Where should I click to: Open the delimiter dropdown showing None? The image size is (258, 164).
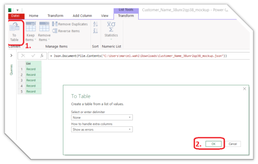pos(102,117)
